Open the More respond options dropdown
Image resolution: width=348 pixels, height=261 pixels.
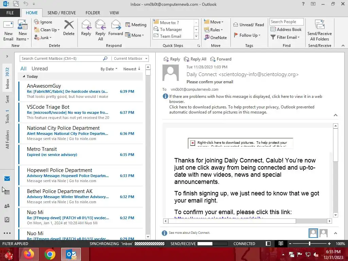coord(135,35)
